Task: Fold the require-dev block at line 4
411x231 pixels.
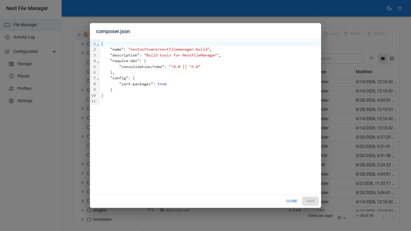Action: [98, 62]
